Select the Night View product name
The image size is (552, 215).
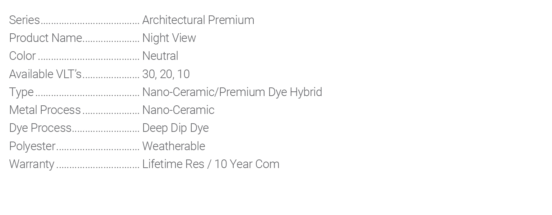pos(169,38)
